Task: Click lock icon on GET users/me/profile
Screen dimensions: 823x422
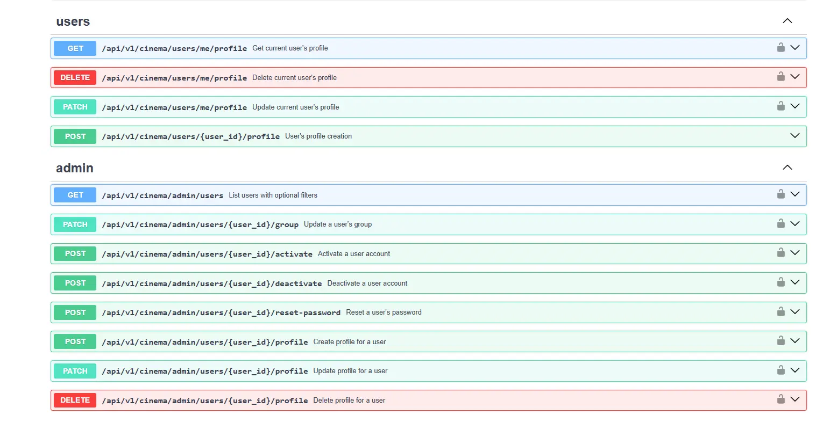Action: [x=781, y=47]
